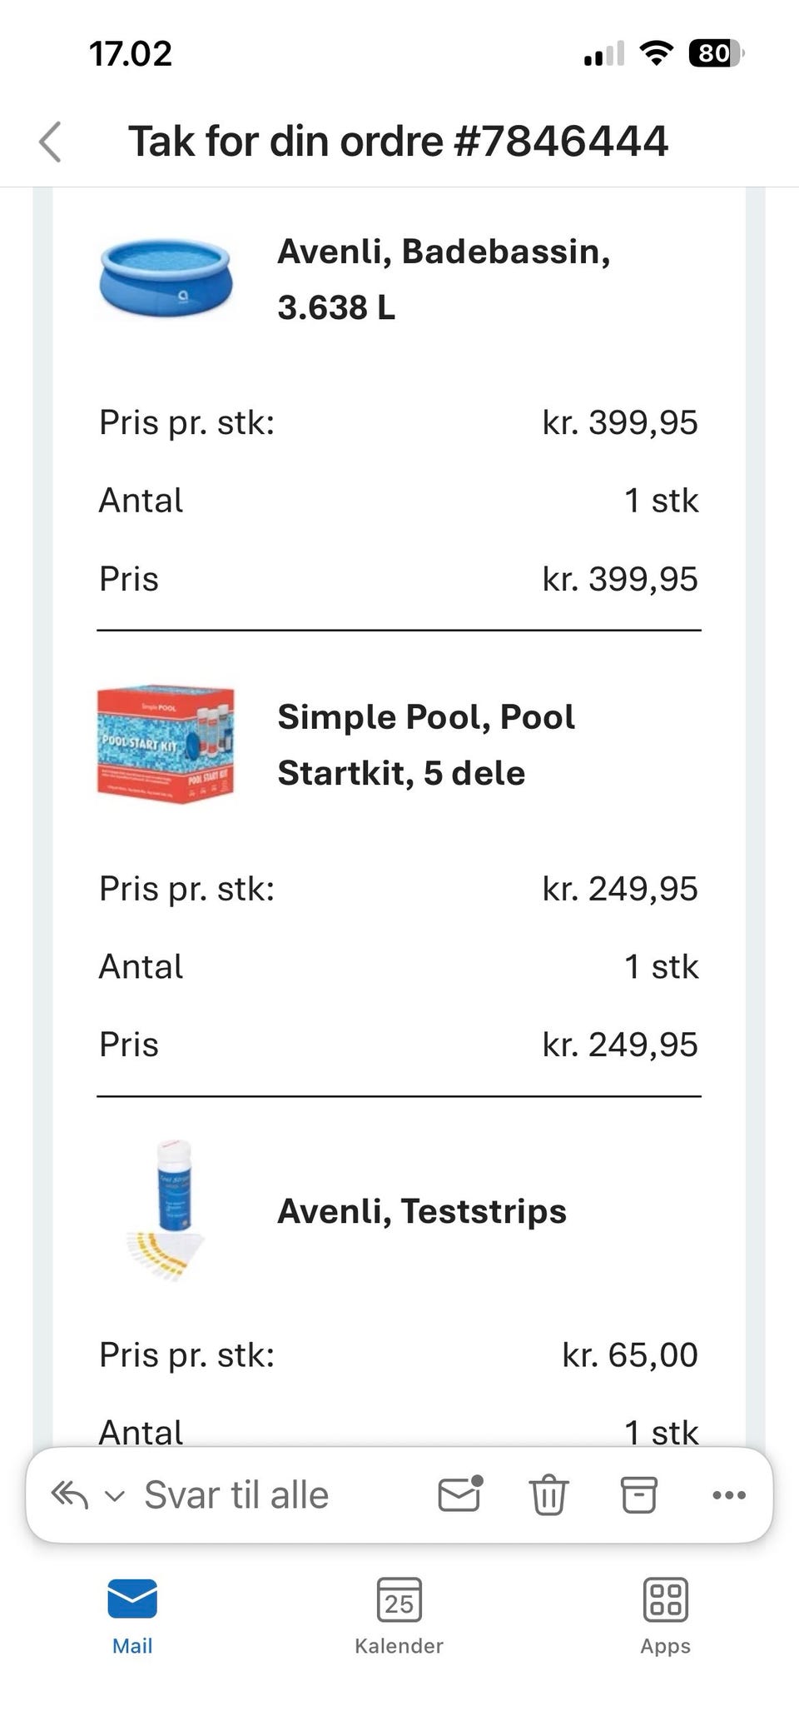799x1731 pixels.
Task: Tap the reply-all arrow icon
Action: click(70, 1495)
